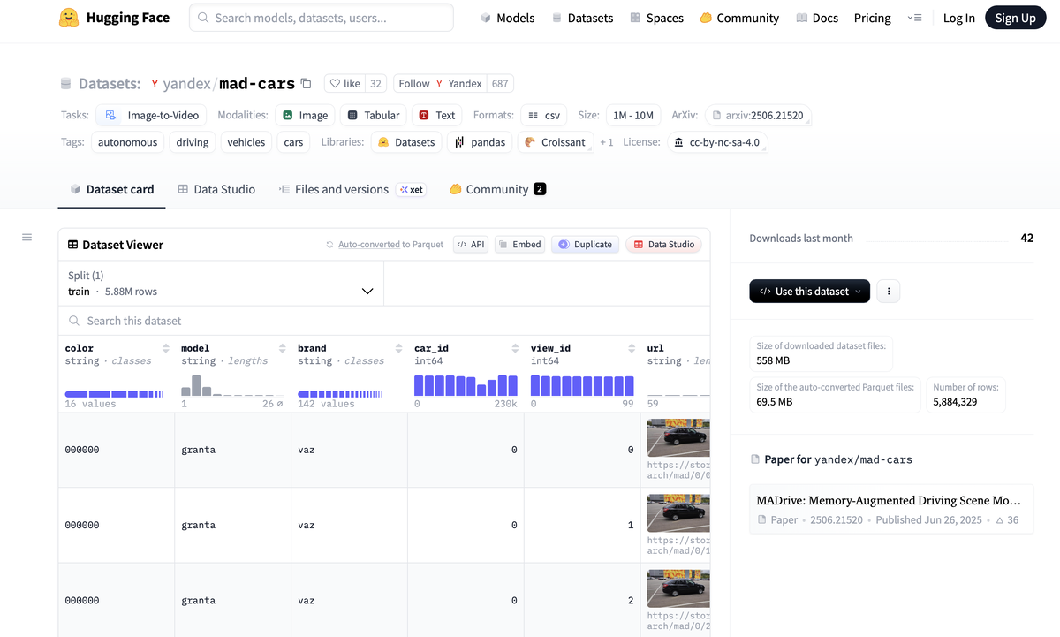
Task: Open the car thumbnail in view_id 2 row
Action: point(678,588)
